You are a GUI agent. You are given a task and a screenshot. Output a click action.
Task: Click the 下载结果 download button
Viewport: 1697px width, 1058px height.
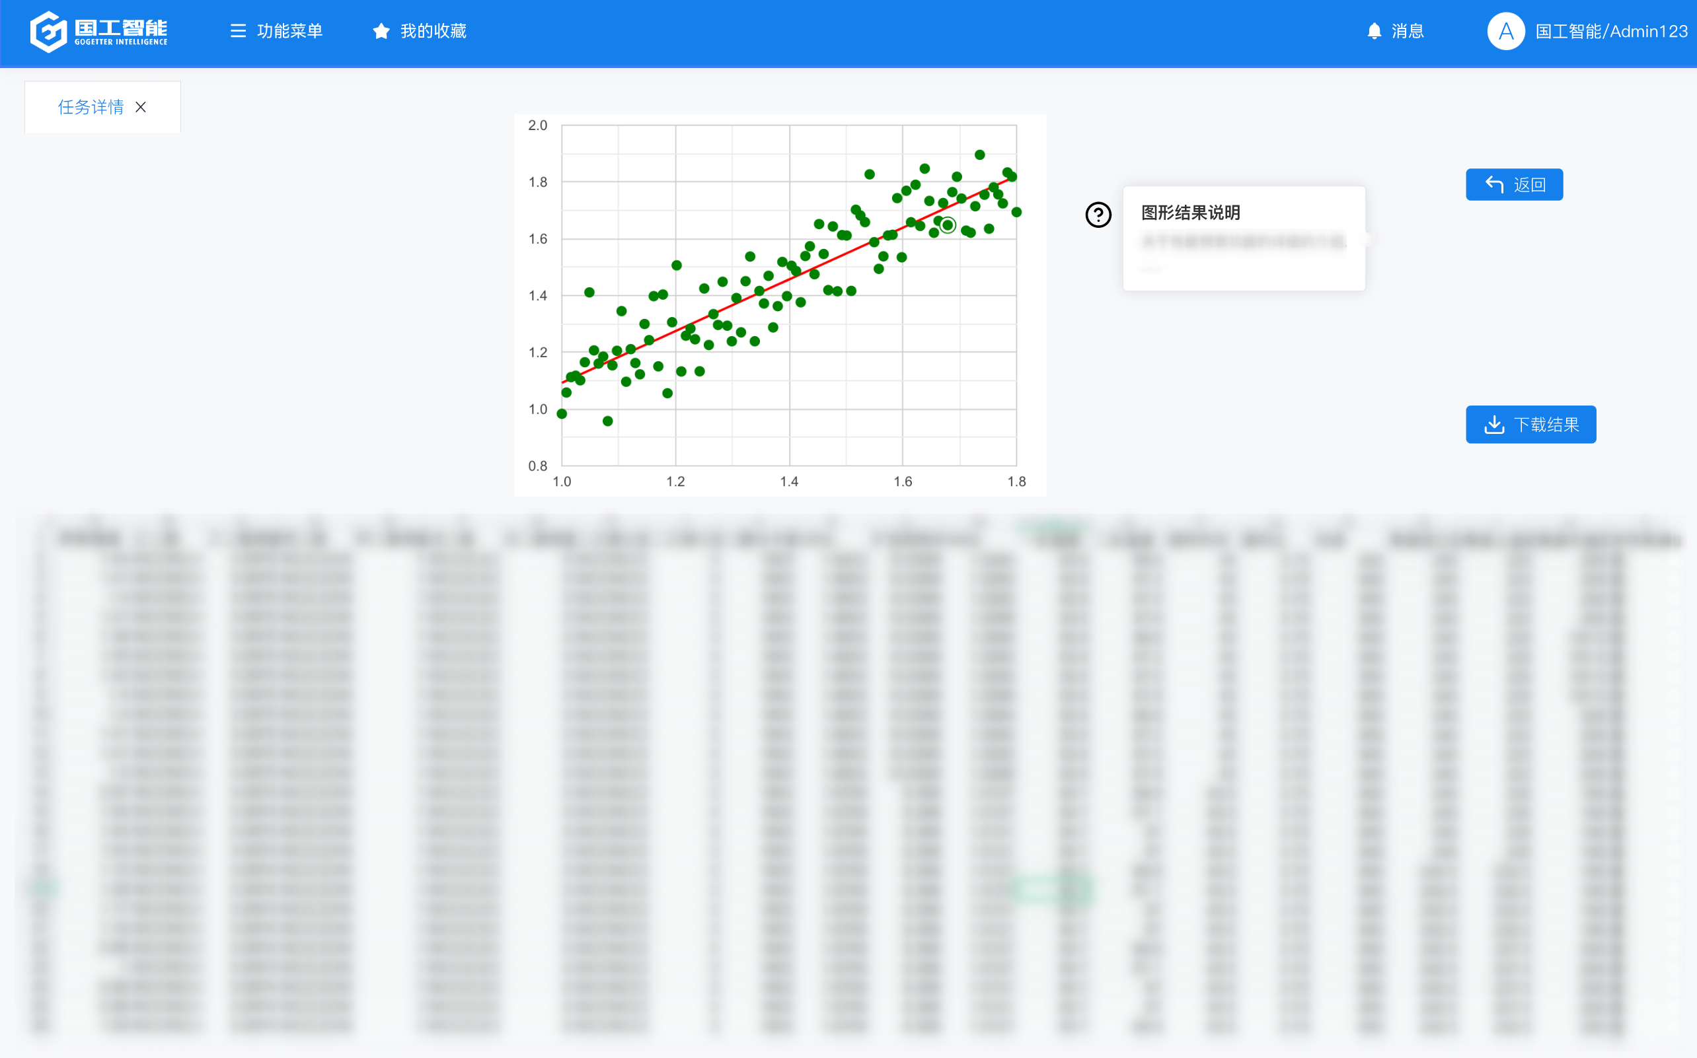1530,424
